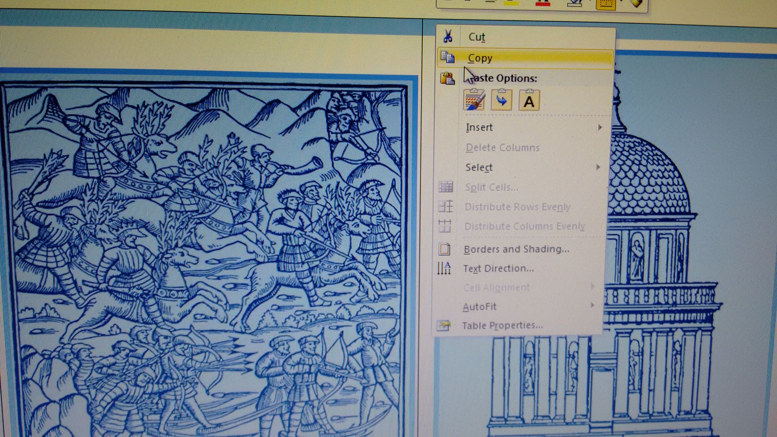The height and width of the screenshot is (437, 777).
Task: Click the Cut scissors icon
Action: (x=448, y=37)
